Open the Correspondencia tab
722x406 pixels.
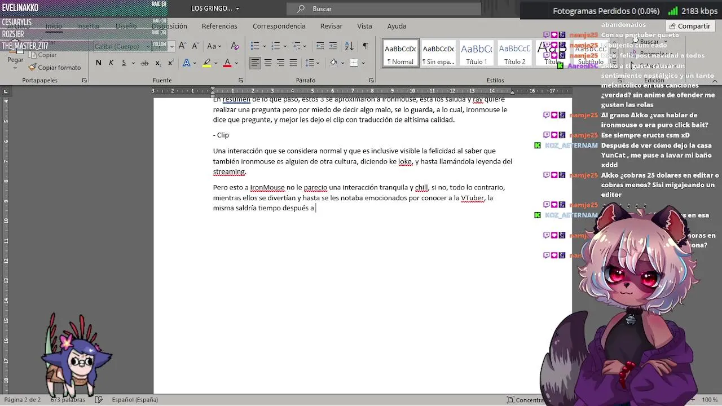pyautogui.click(x=279, y=26)
